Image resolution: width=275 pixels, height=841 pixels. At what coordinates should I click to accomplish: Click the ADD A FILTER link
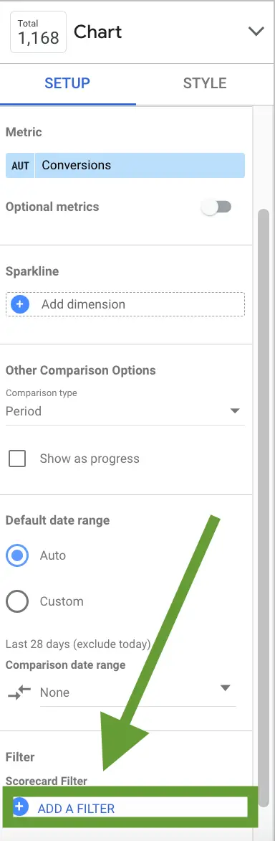click(x=76, y=809)
